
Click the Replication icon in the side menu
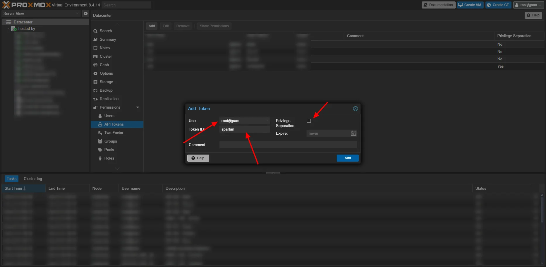95,99
